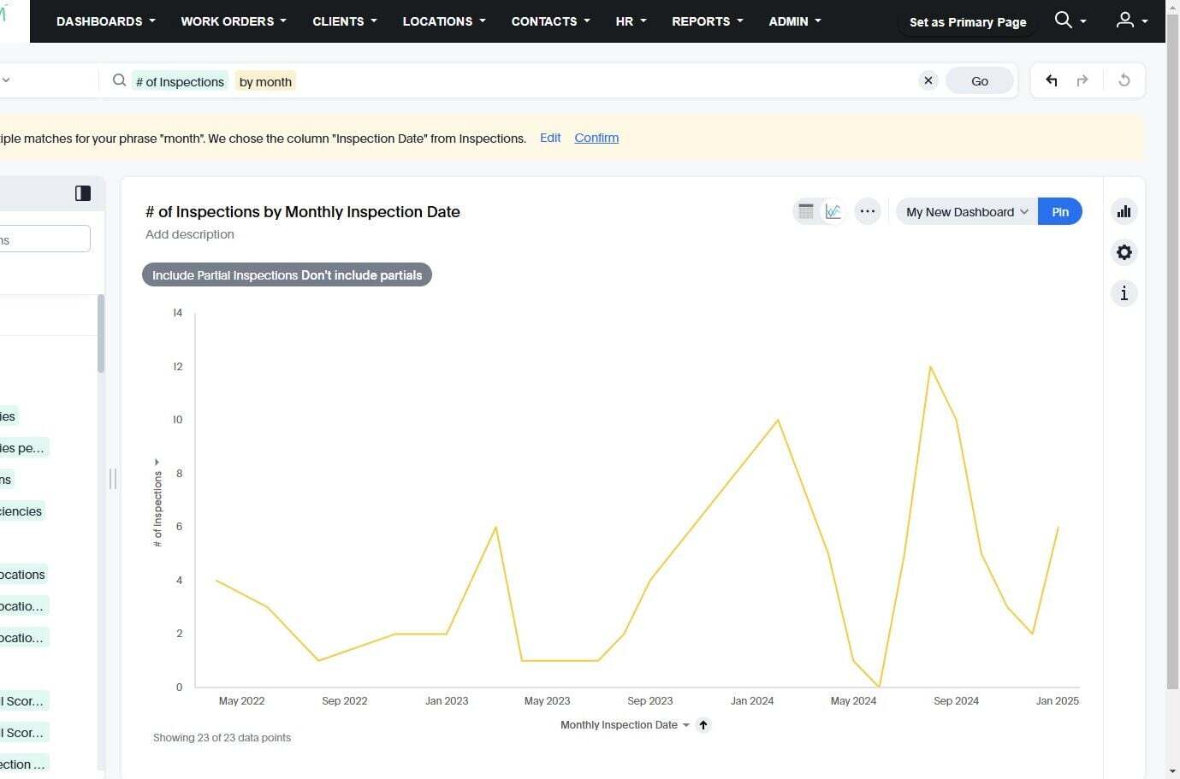Open the WORK ORDERS menu
The image size is (1180, 779).
click(234, 21)
